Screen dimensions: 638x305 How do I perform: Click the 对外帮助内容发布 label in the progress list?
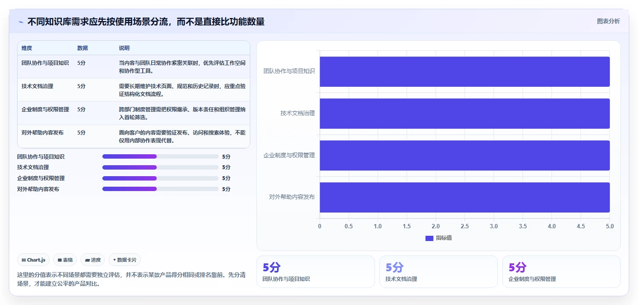[x=38, y=189]
